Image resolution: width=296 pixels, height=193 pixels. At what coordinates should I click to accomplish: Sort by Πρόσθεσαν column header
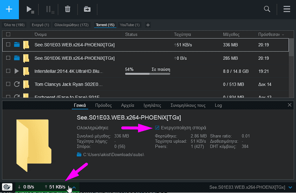pos(271,35)
